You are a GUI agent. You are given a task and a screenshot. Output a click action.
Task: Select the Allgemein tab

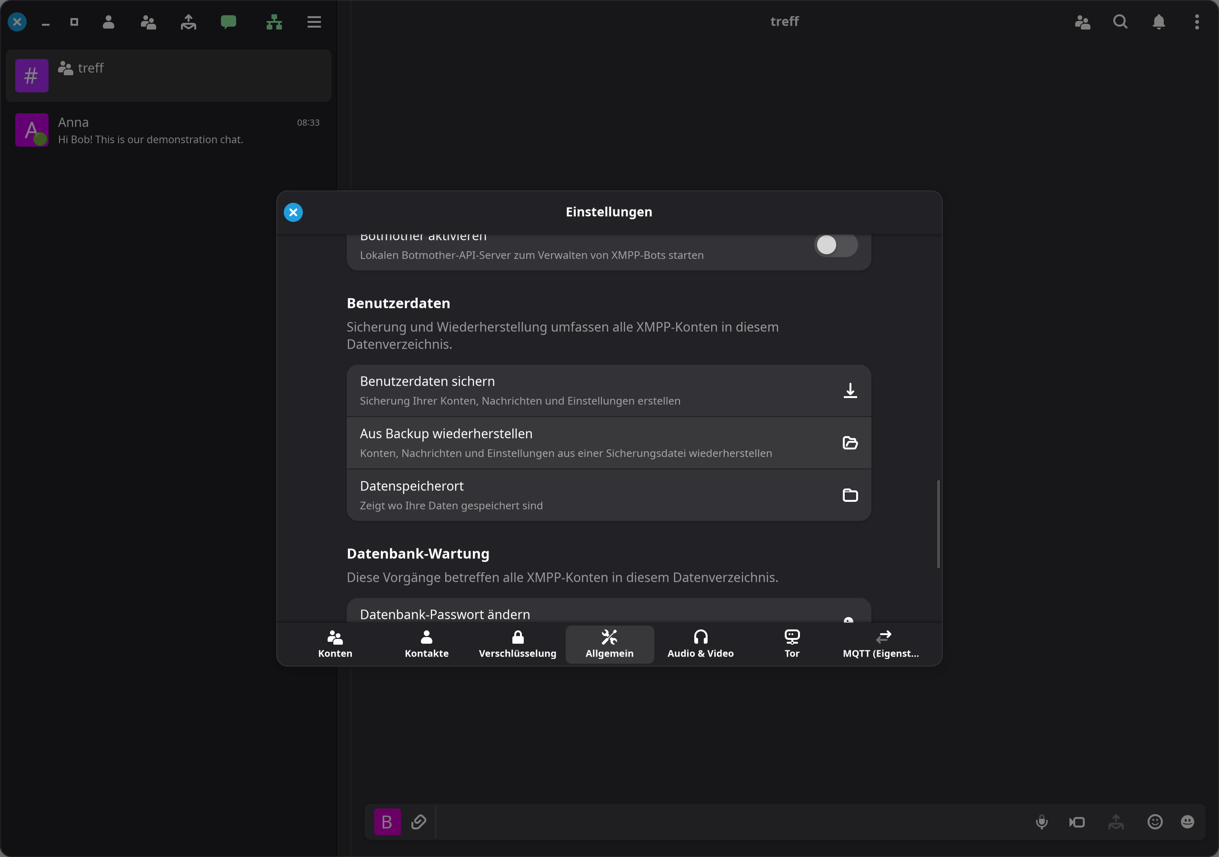(x=609, y=644)
